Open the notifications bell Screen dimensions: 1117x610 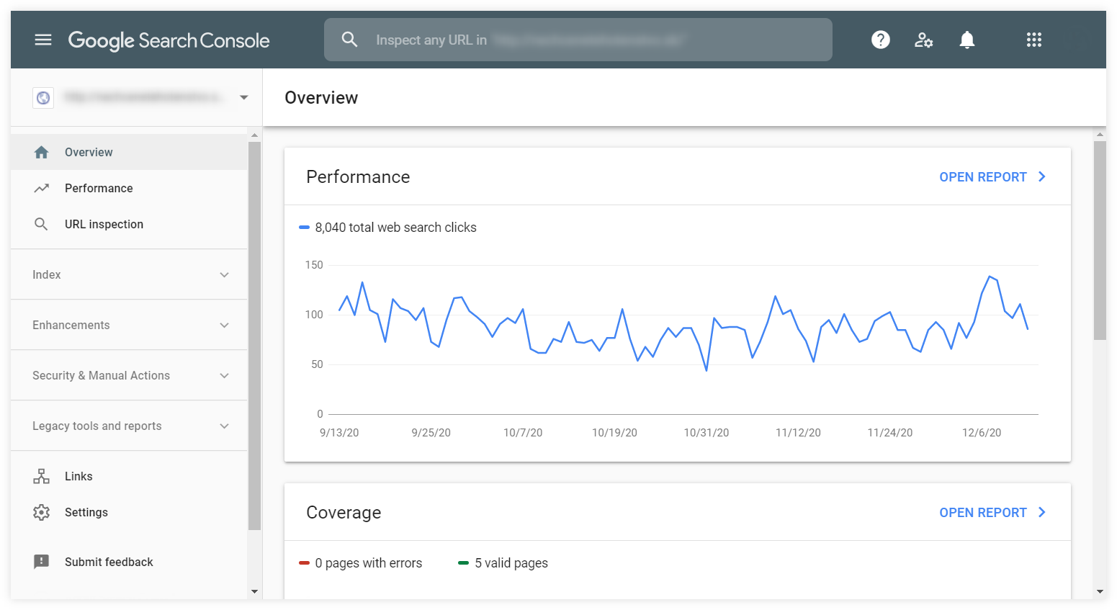click(x=966, y=40)
